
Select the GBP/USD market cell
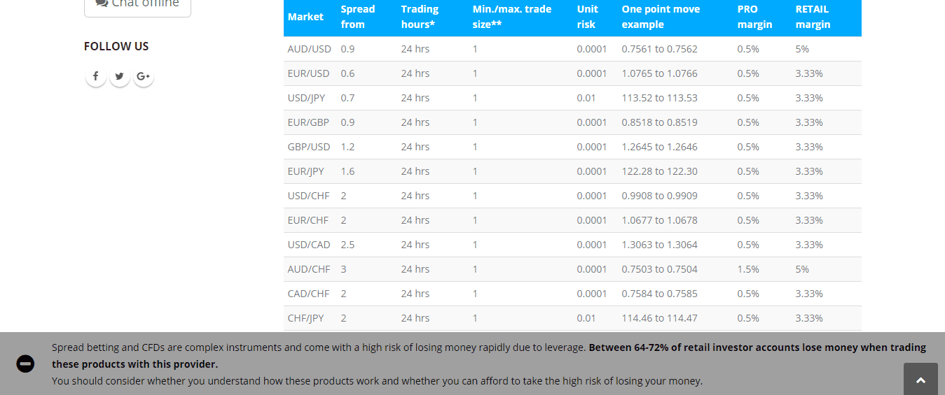click(x=308, y=147)
